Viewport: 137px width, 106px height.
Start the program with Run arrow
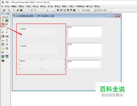click(x=47, y=10)
